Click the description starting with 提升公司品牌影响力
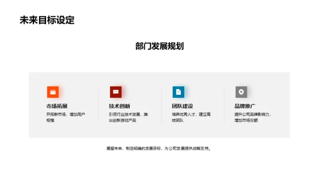 pyautogui.click(x=253, y=117)
